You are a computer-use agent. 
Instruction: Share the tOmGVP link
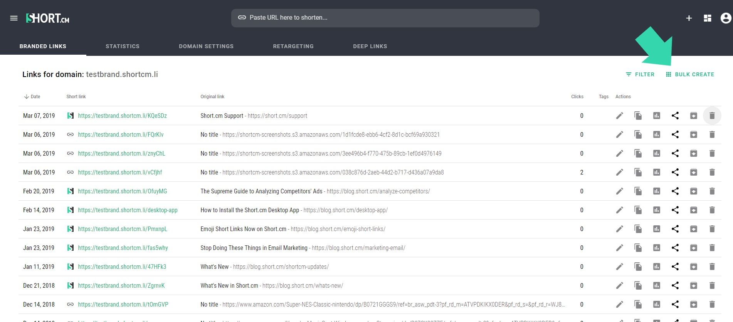675,304
